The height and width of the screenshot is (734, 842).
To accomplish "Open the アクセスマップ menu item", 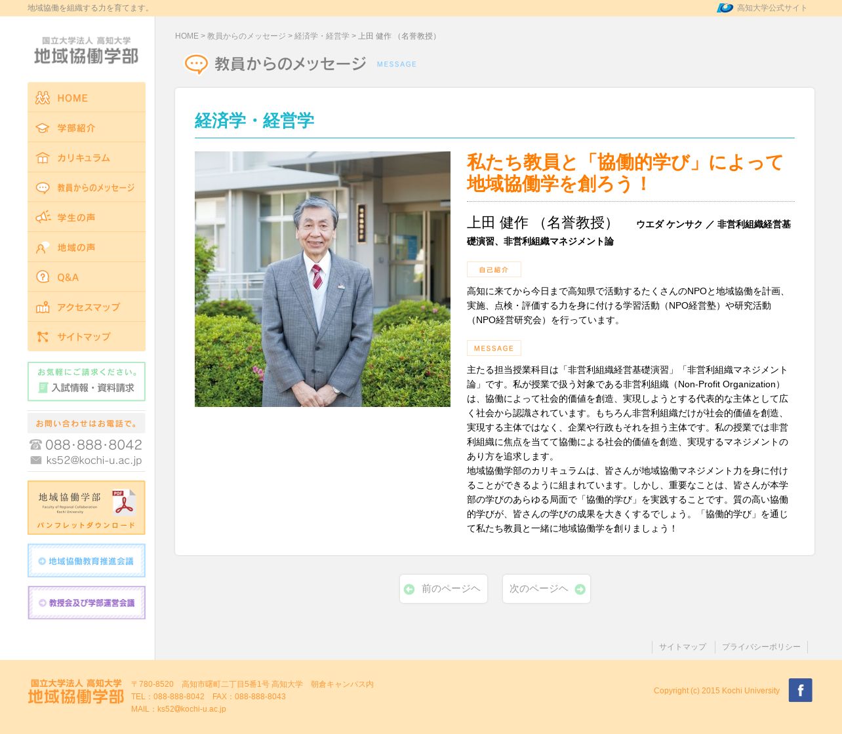I will (87, 307).
